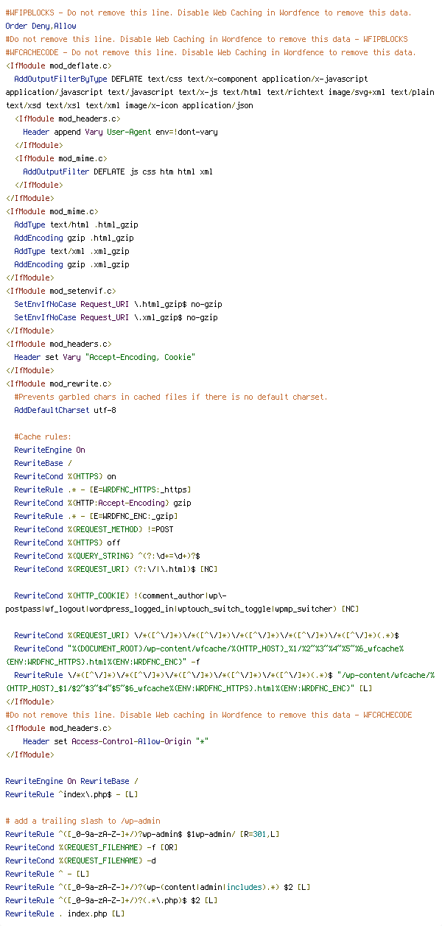Click the '#Cache rules:' comment

coord(43,437)
